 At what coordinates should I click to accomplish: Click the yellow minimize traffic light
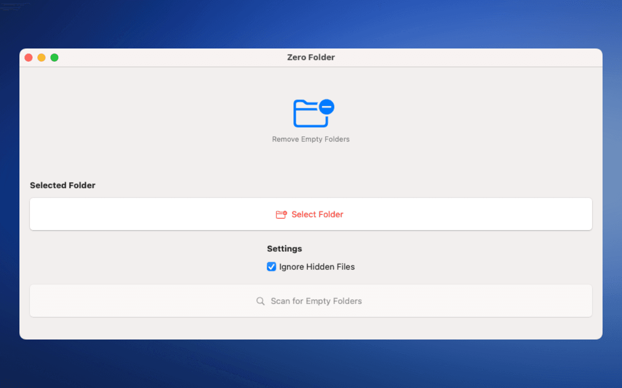point(41,57)
